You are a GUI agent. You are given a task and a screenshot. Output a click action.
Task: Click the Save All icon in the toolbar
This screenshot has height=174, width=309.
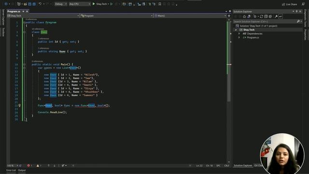pyautogui.click(x=34, y=4)
